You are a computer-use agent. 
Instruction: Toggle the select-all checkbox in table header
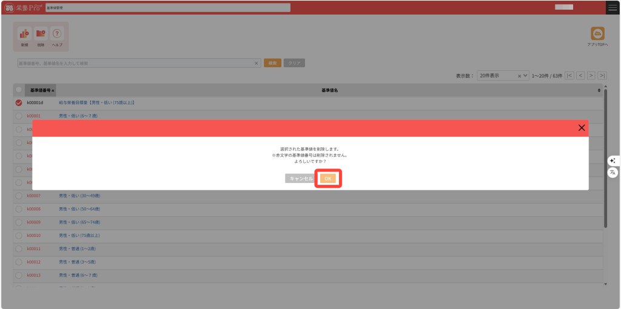(19, 90)
